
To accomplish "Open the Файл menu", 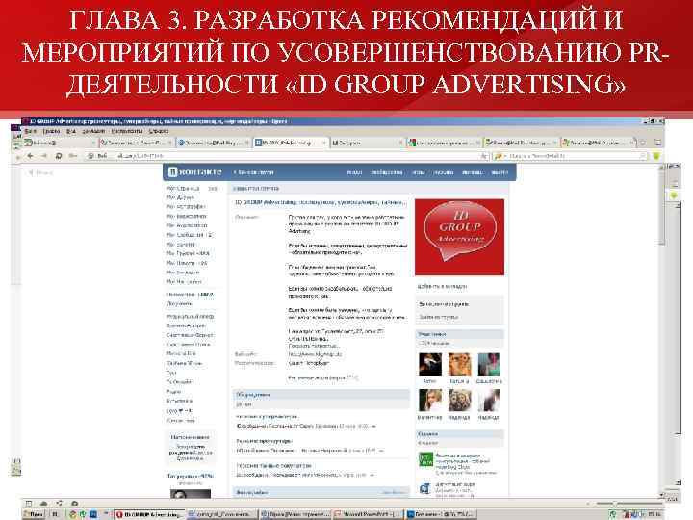I will coord(31,131).
